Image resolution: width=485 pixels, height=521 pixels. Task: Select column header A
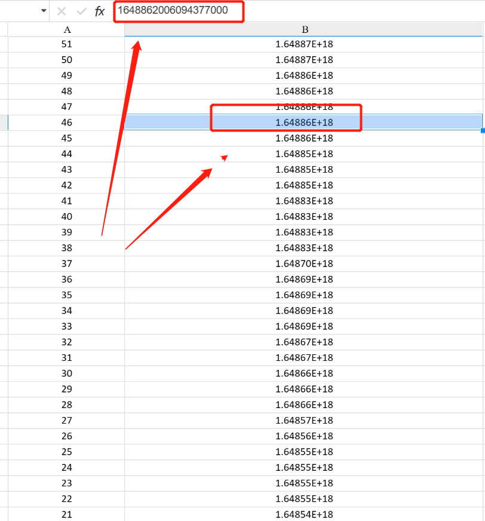67,29
